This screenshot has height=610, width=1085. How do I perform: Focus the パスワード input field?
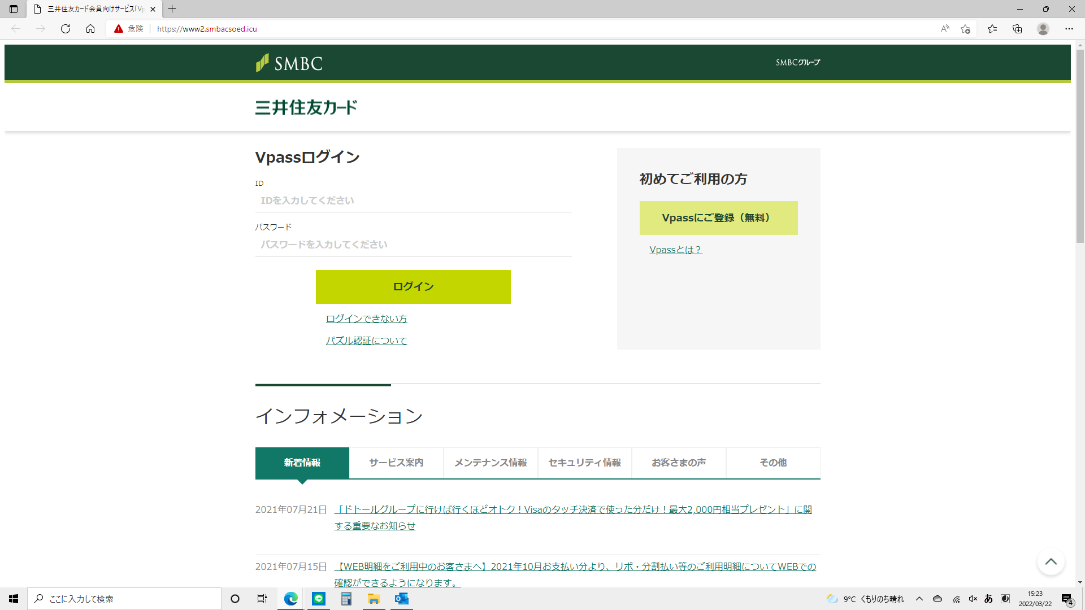click(414, 245)
